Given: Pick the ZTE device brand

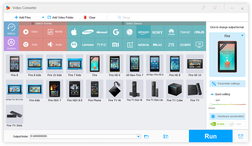Looking at the screenshot, I should (171, 45).
